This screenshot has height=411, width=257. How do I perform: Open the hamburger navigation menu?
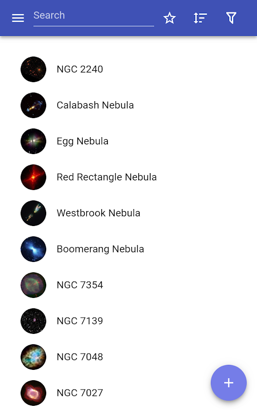(x=18, y=18)
